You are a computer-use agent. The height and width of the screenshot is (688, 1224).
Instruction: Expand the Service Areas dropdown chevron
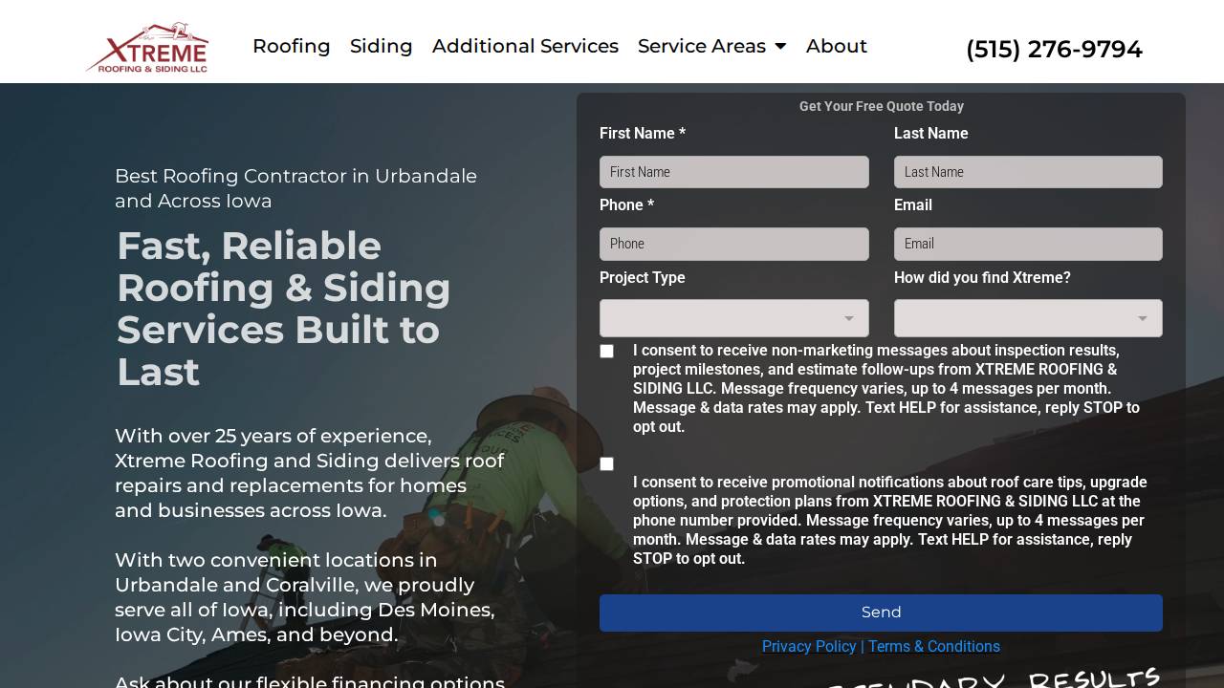[x=781, y=46]
